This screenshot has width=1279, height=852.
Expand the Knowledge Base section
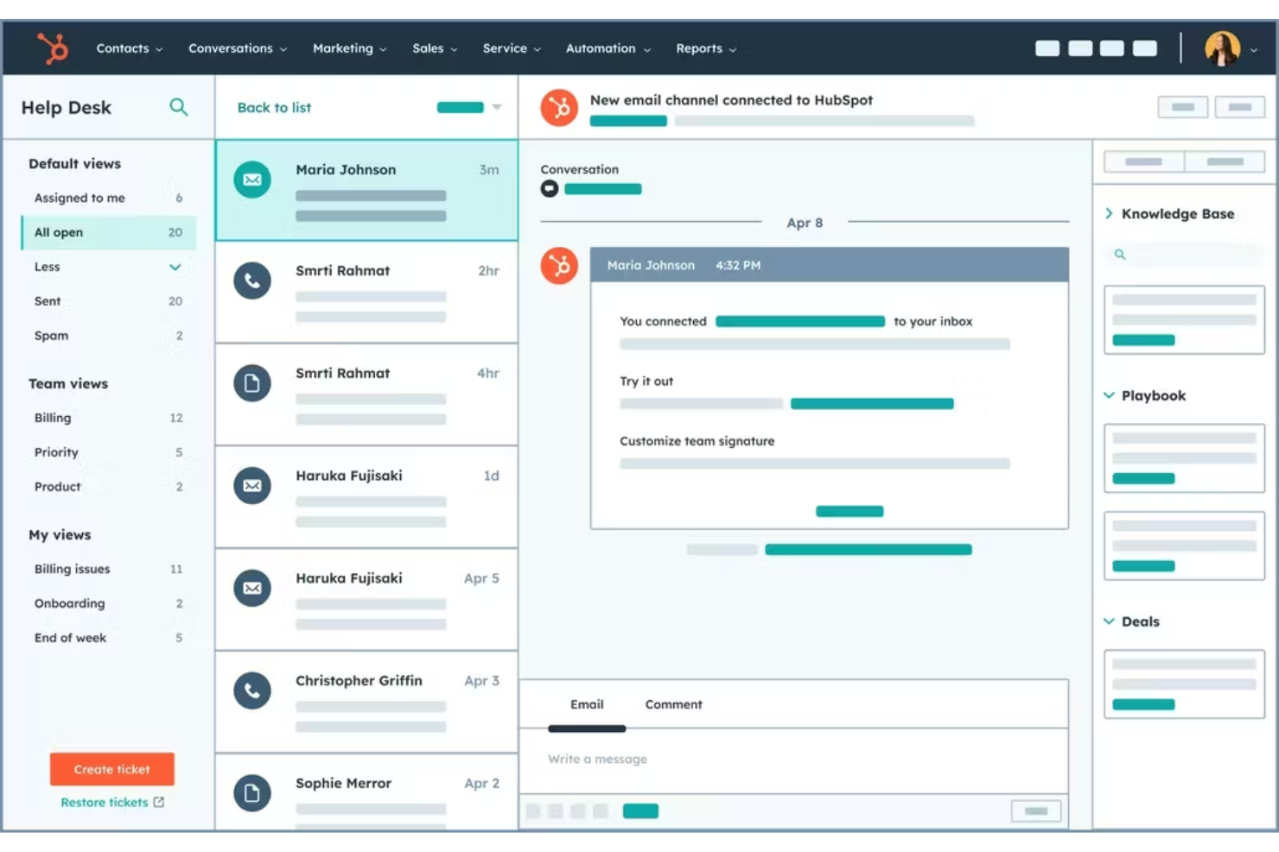click(x=1110, y=213)
